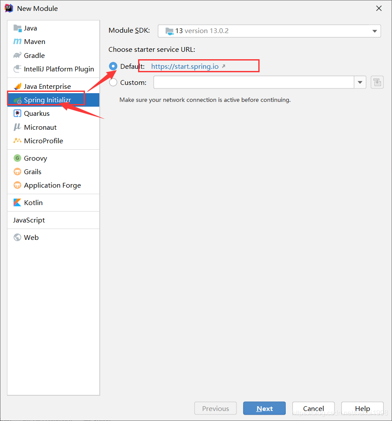Screen dimensions: 392x421
Task: Select MicroProfile module type
Action: 54,141
